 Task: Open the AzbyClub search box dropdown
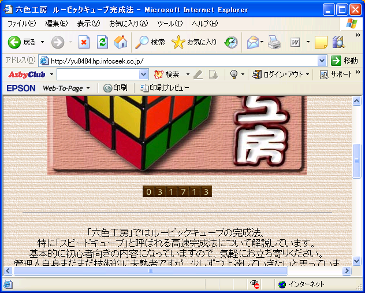pyautogui.click(x=144, y=75)
